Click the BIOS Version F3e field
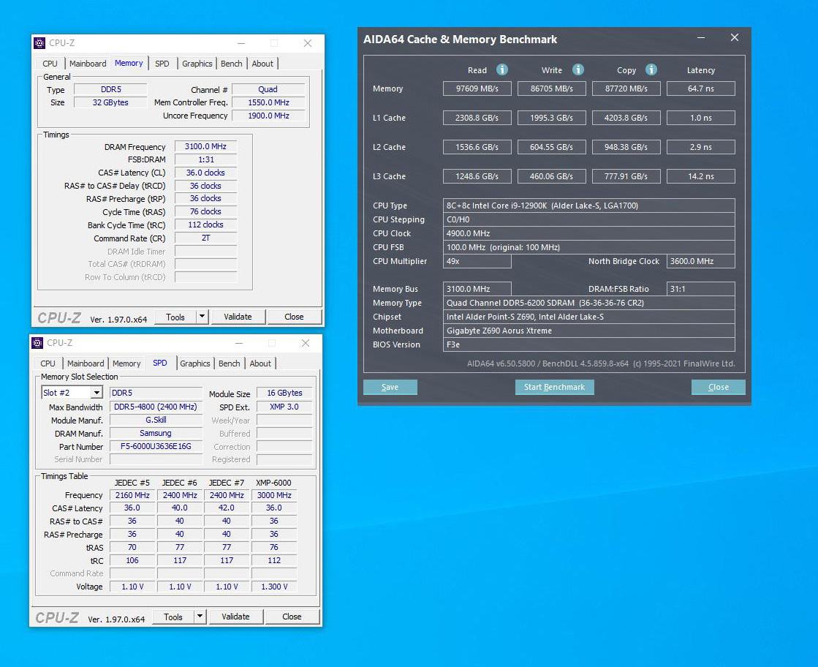The height and width of the screenshot is (667, 818). pyautogui.click(x=589, y=344)
